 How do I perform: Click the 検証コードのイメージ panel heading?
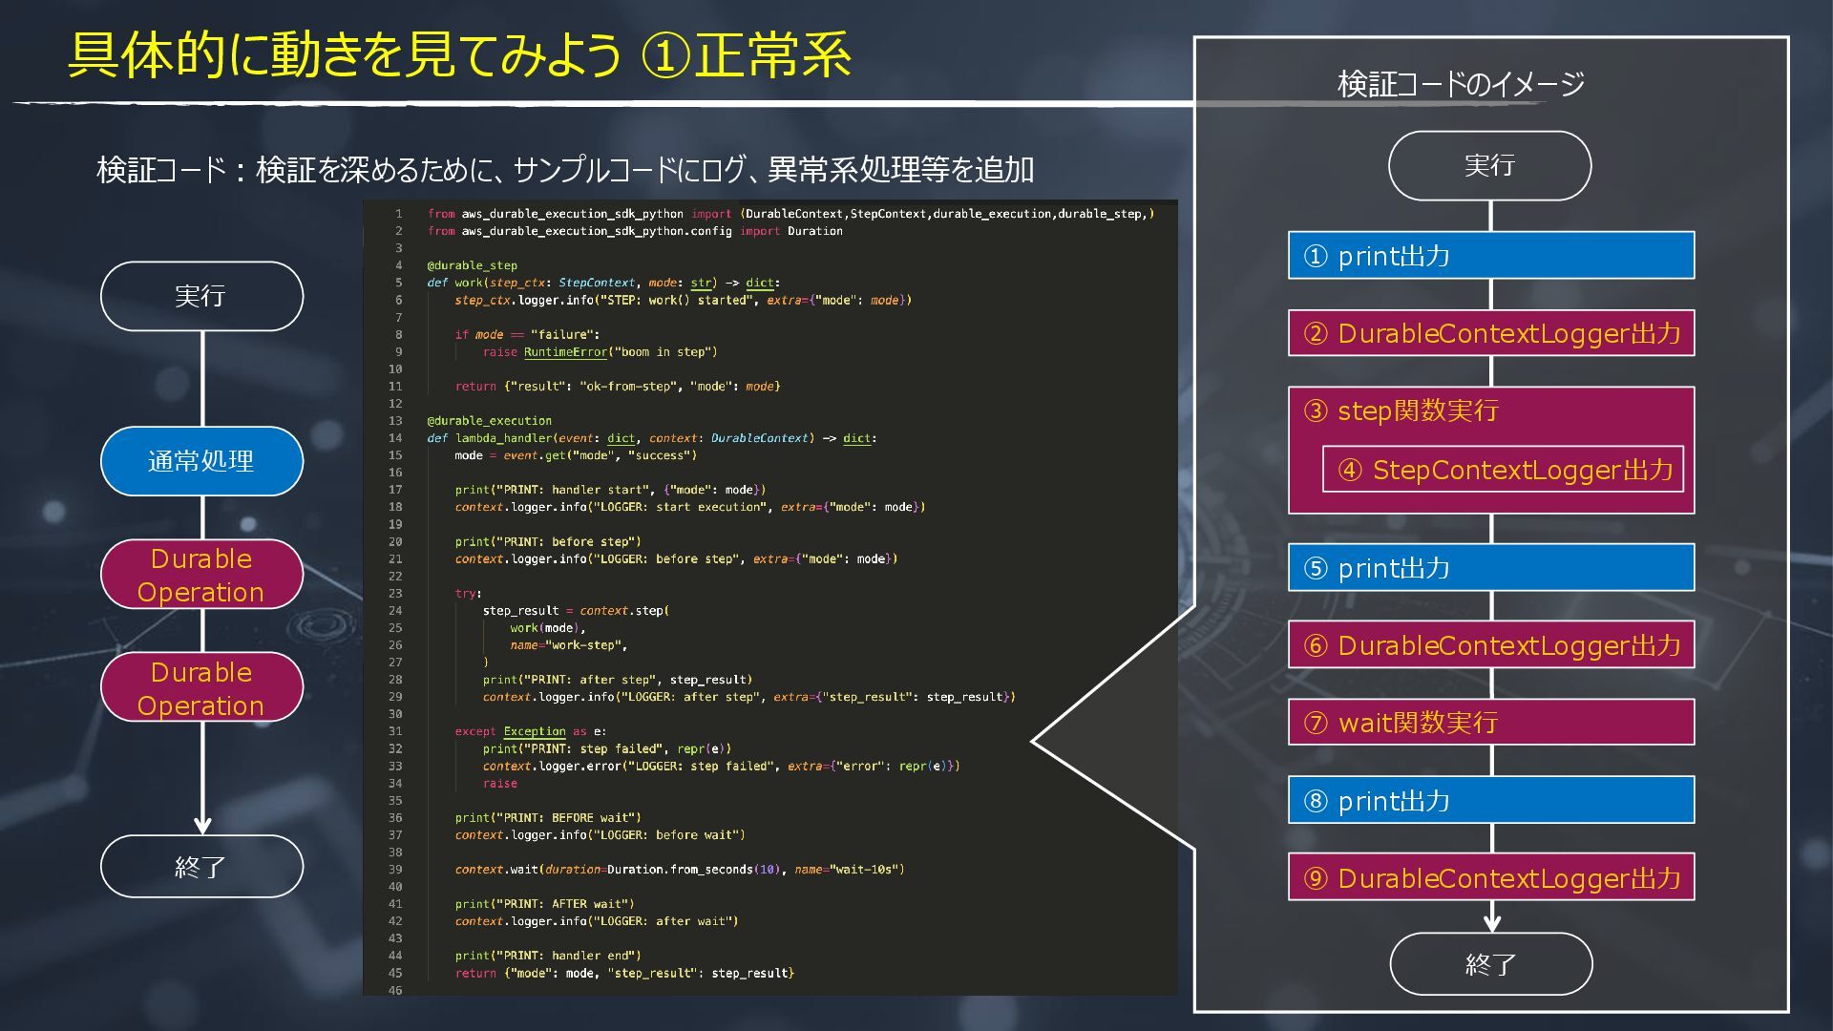1461,84
